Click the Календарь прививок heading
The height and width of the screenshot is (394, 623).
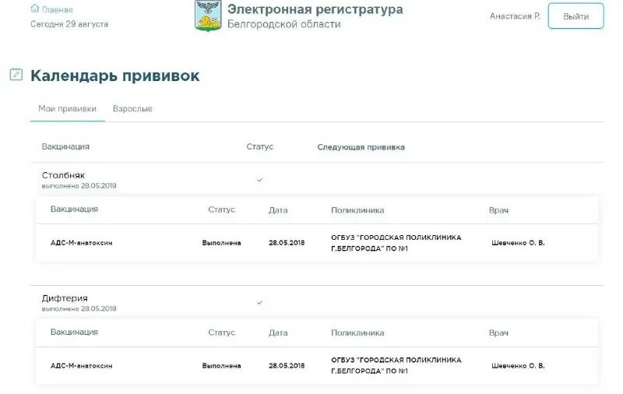(x=114, y=76)
